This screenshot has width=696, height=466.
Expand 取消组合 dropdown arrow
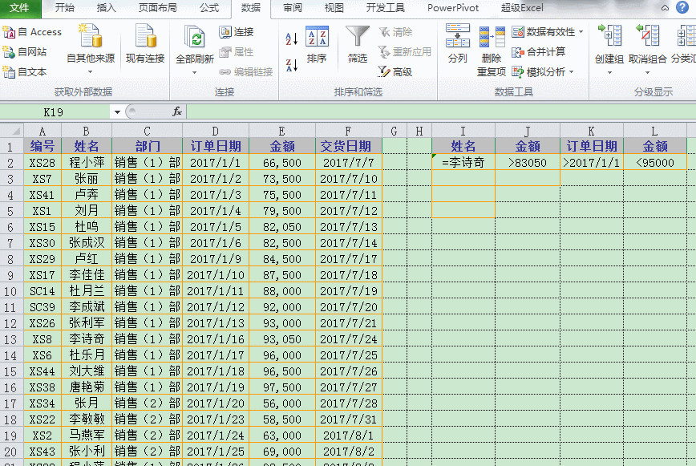(647, 73)
